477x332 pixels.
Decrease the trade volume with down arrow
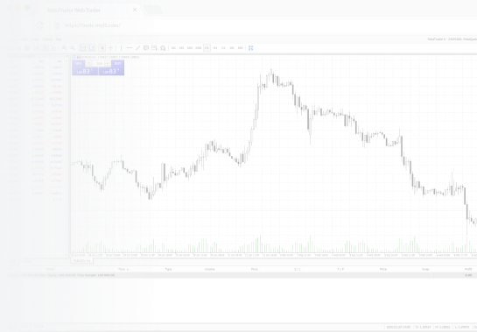tap(88, 63)
